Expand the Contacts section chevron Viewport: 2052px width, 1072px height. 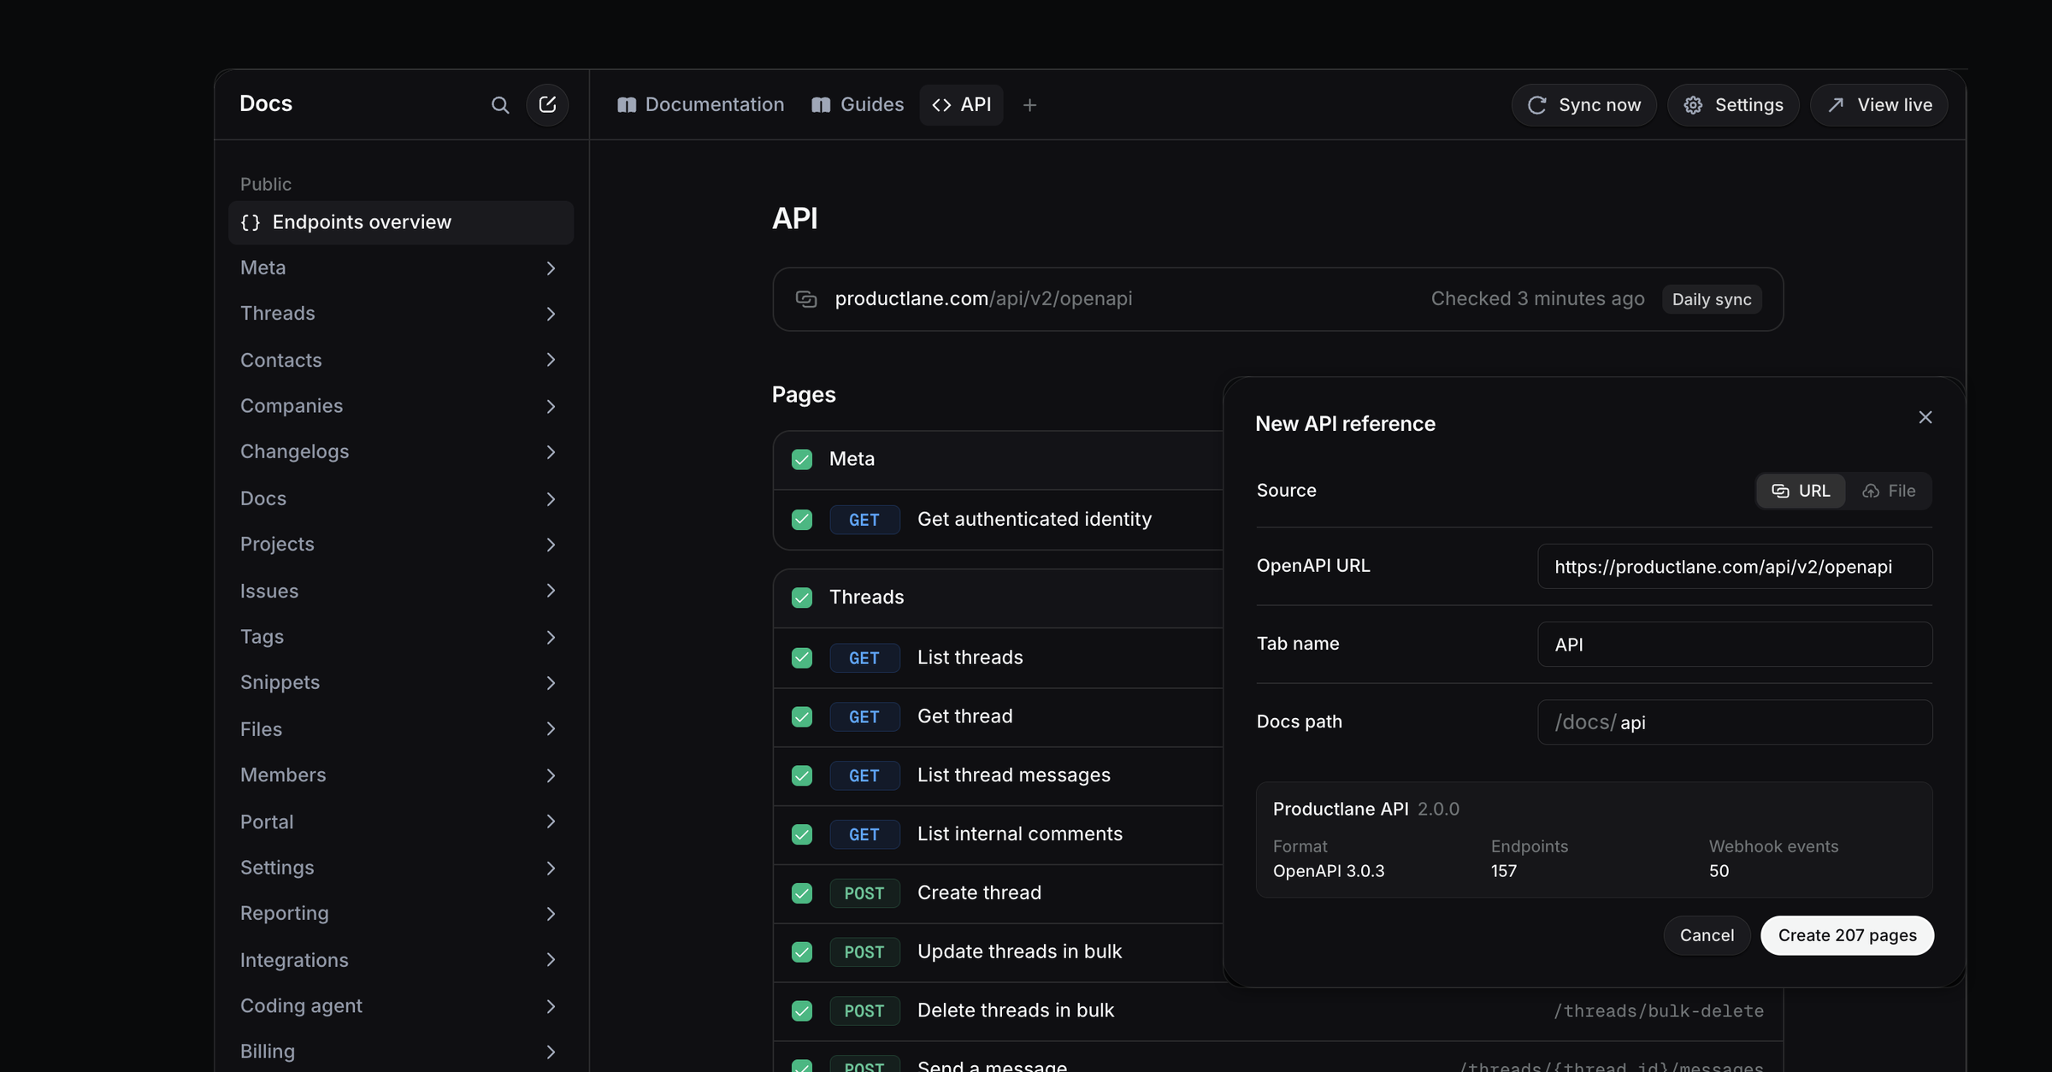(x=551, y=360)
